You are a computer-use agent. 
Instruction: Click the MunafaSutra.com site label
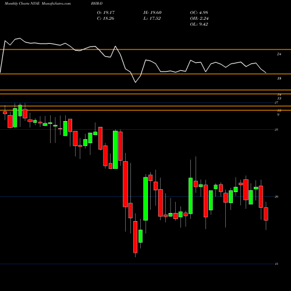tap(56, 3)
